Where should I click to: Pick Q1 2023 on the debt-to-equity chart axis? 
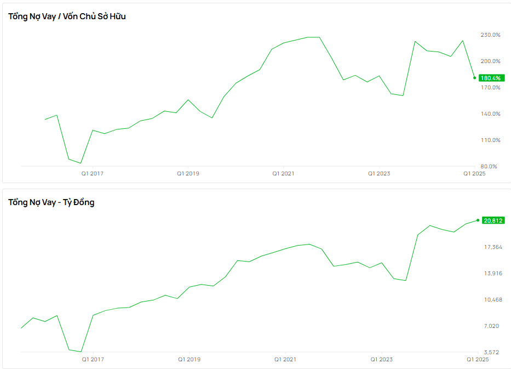pos(379,174)
